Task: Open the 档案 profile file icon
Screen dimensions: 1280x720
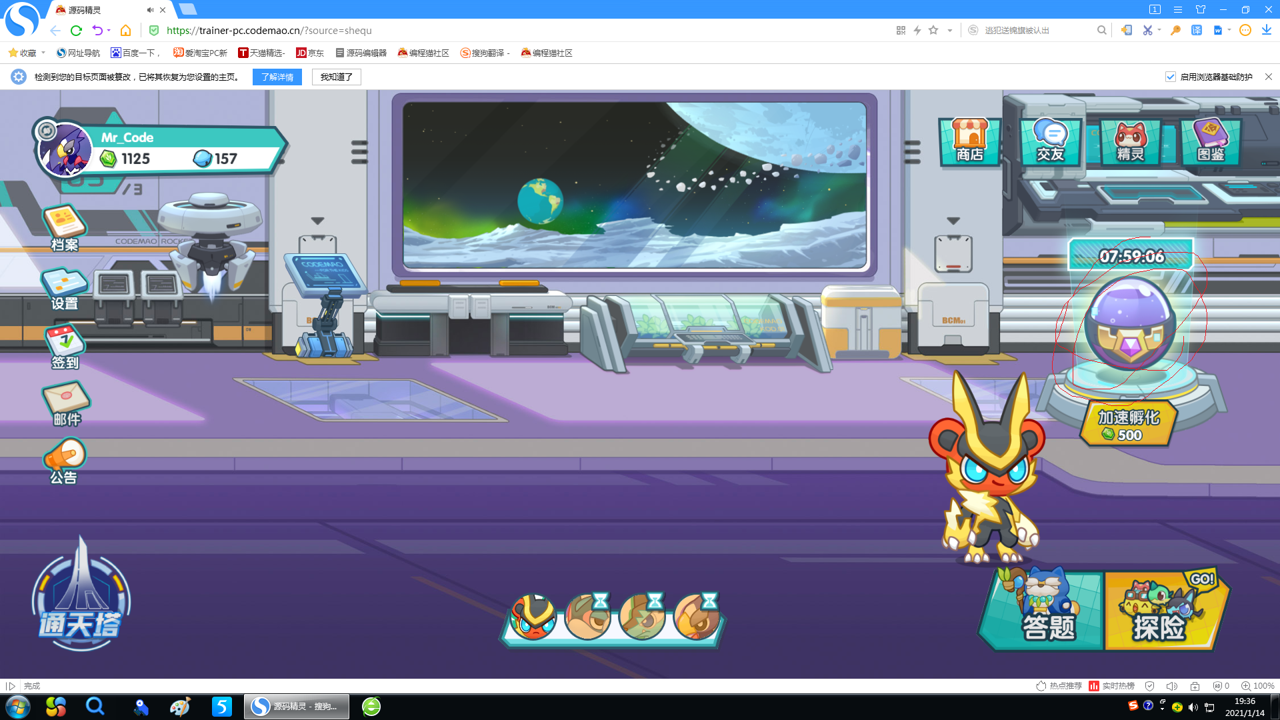Action: pyautogui.click(x=65, y=228)
